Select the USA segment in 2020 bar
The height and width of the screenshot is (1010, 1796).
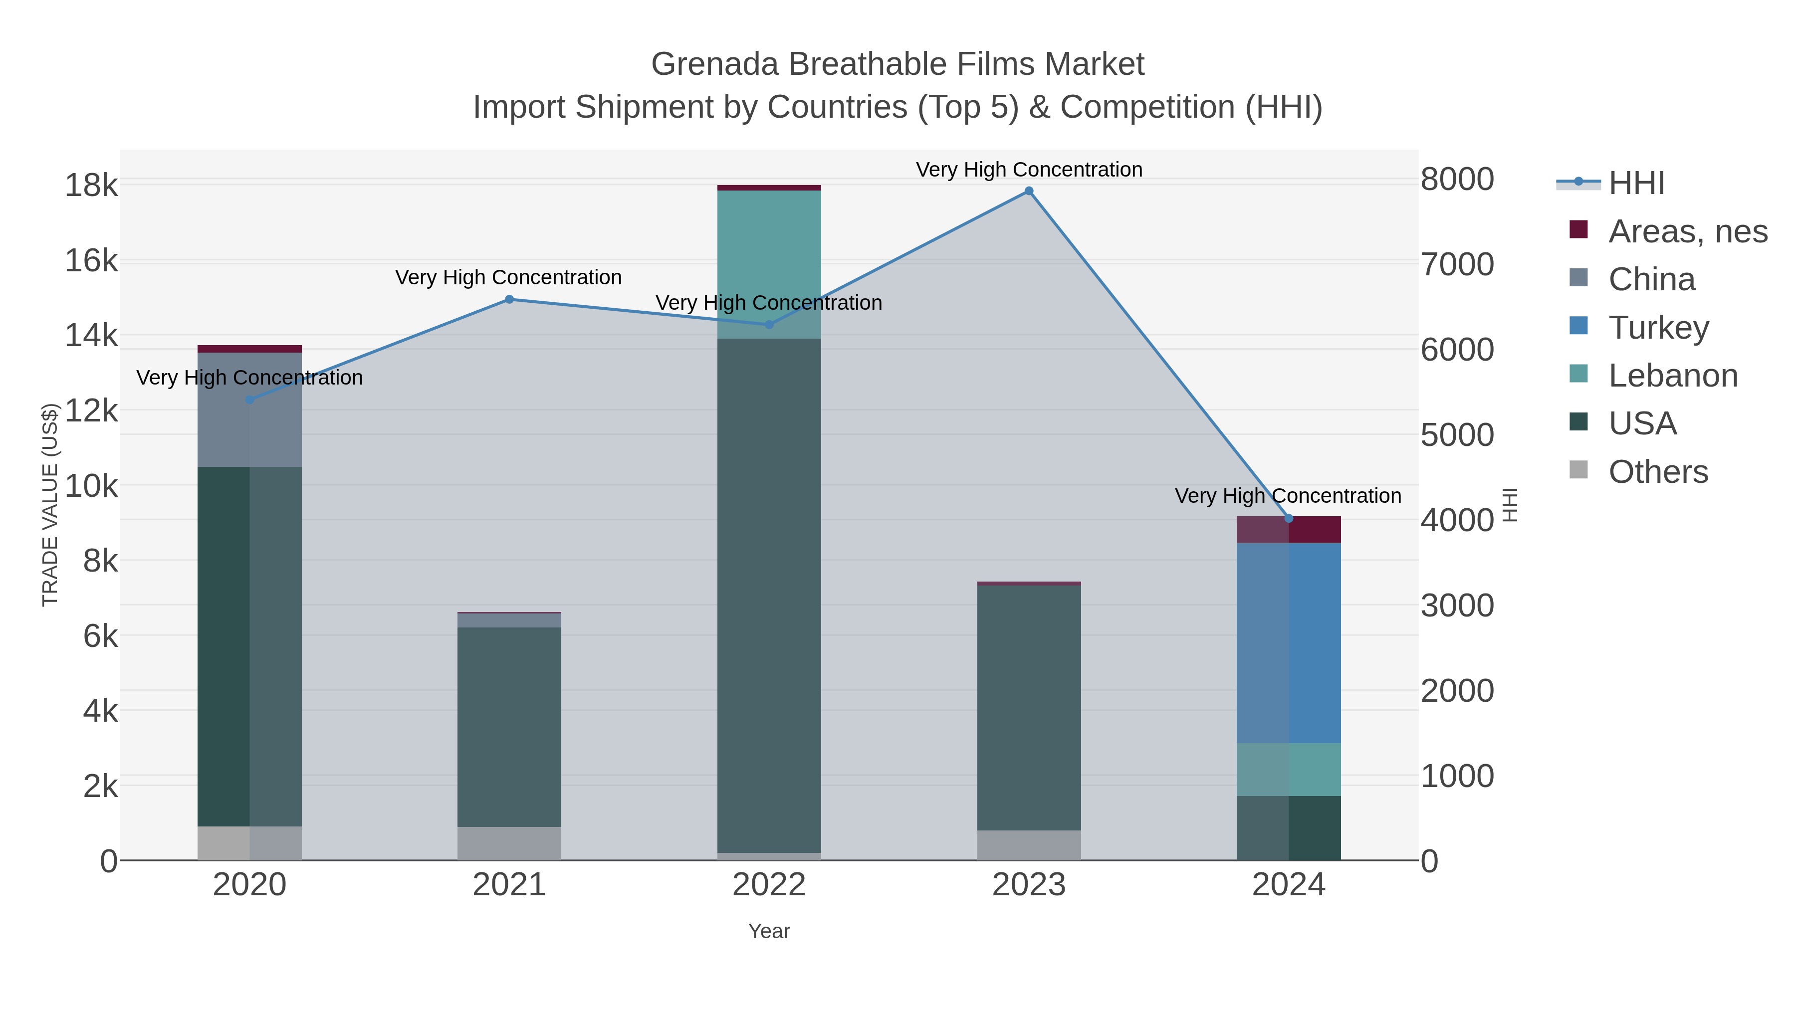coord(249,647)
